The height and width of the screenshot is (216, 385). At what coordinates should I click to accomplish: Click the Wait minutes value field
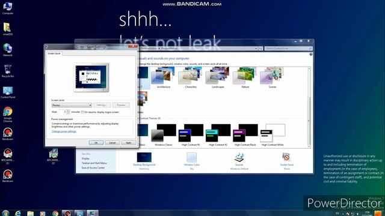[x=63, y=112]
